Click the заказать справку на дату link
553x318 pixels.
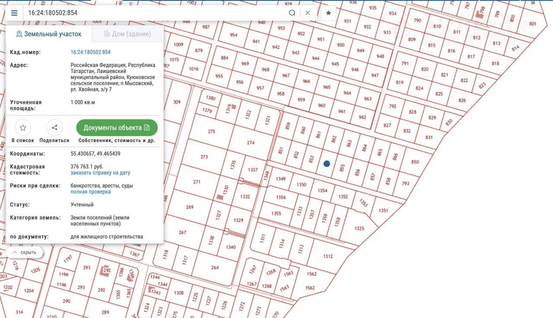pyautogui.click(x=100, y=173)
